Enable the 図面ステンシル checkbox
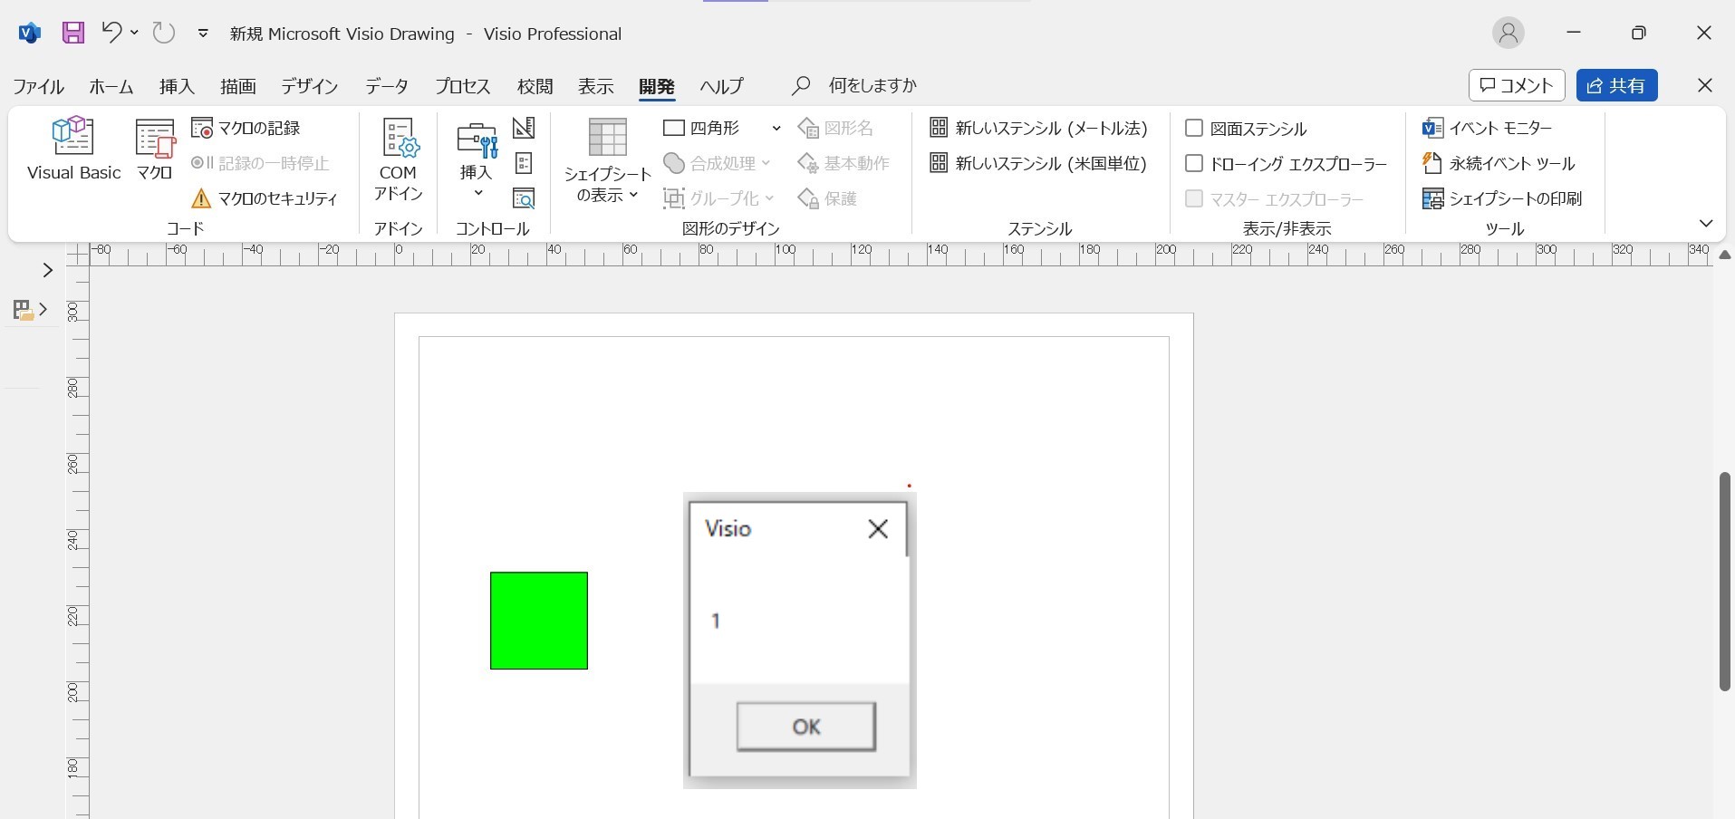1735x819 pixels. (1194, 128)
